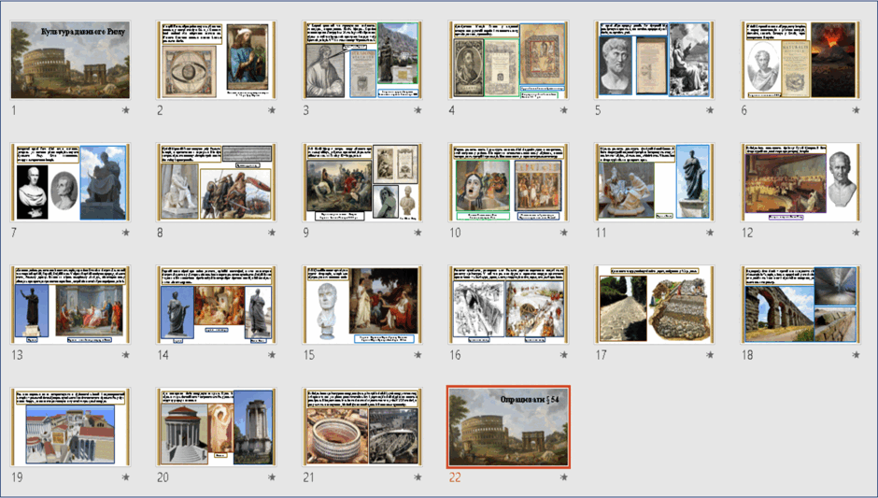878x498 pixels.
Task: Select slide 20 thumbnail with round temple
Action: pyautogui.click(x=216, y=427)
